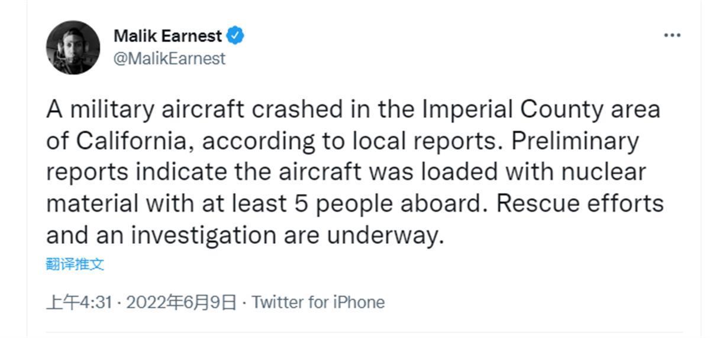710x338 pixels.
Task: Open the three-dot more options menu
Action: click(672, 36)
